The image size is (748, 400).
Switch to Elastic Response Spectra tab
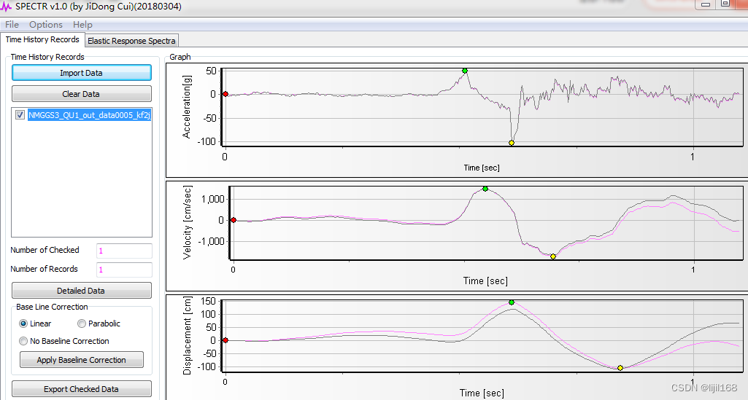pos(131,41)
